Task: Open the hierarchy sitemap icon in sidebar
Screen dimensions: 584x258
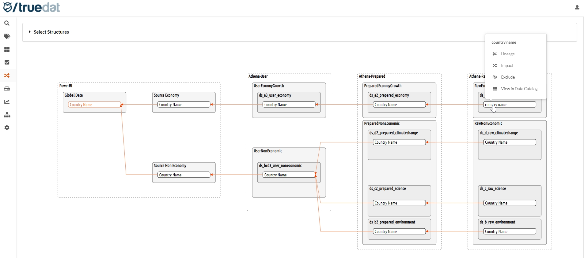Action: [x=7, y=115]
